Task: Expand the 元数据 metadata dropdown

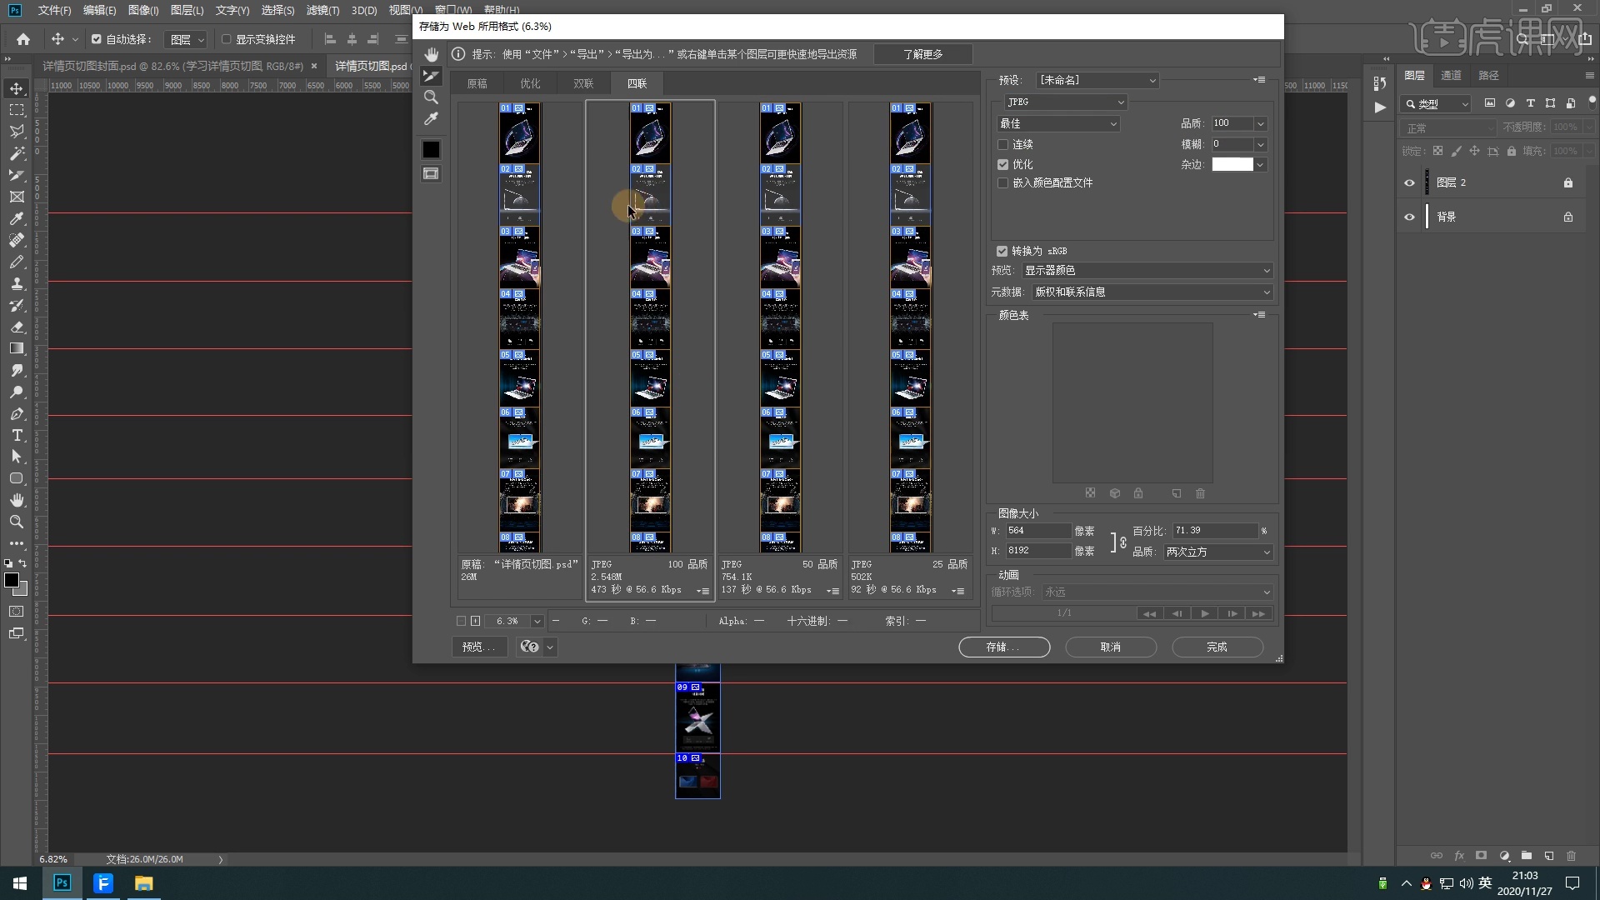Action: pos(1152,292)
